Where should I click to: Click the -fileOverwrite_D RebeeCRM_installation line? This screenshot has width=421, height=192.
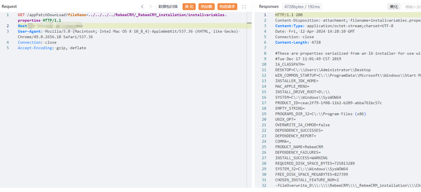[x=348, y=185]
